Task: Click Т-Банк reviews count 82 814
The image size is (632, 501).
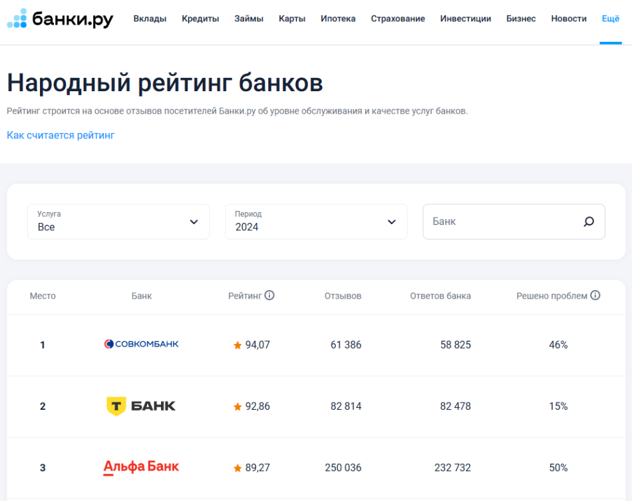Action: [x=346, y=406]
